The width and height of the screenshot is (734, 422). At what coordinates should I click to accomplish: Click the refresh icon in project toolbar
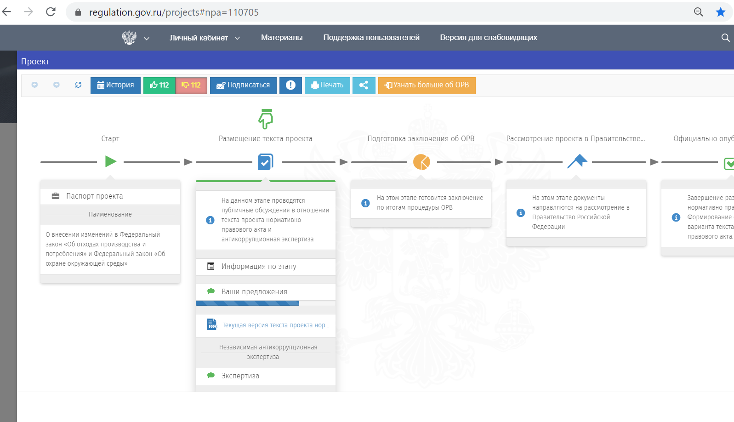click(78, 85)
